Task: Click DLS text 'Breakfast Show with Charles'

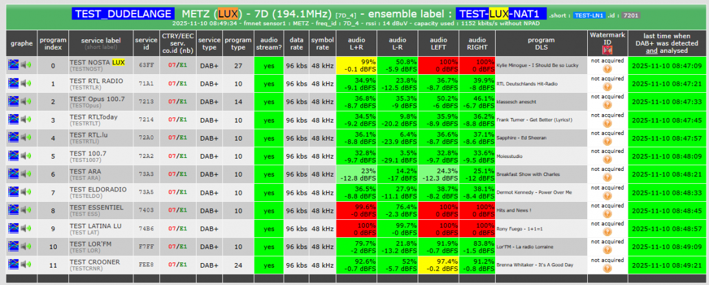Action: tap(528, 174)
